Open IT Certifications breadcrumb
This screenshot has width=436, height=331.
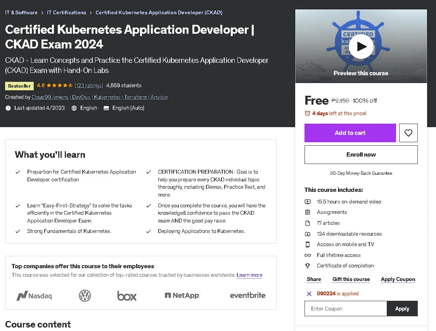[66, 12]
